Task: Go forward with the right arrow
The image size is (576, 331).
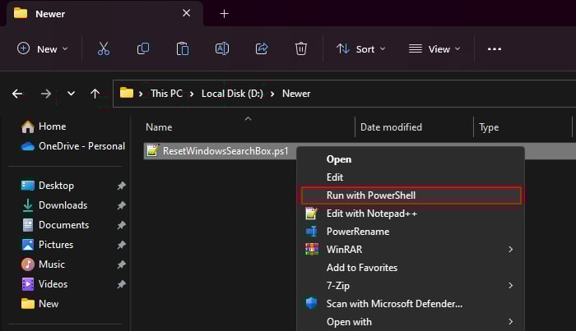Action: click(46, 94)
